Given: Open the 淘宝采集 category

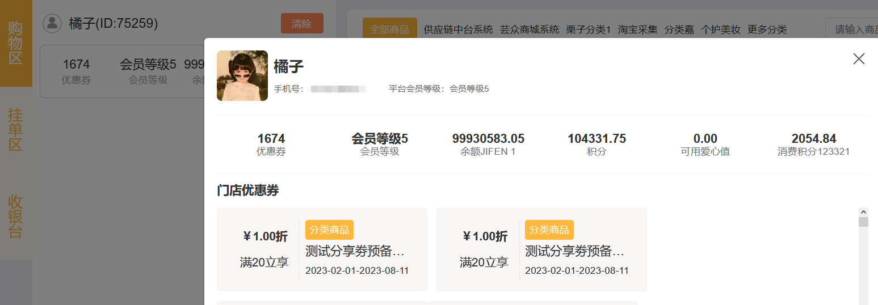Looking at the screenshot, I should tap(637, 29).
